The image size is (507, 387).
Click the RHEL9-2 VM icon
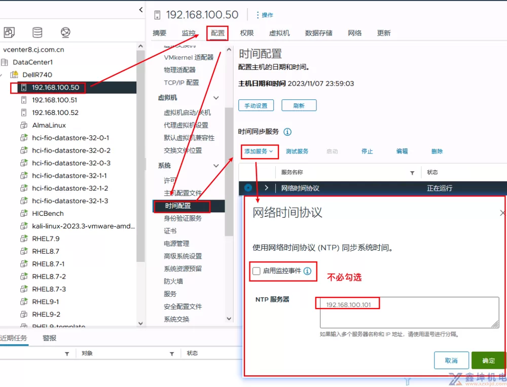pyautogui.click(x=24, y=315)
